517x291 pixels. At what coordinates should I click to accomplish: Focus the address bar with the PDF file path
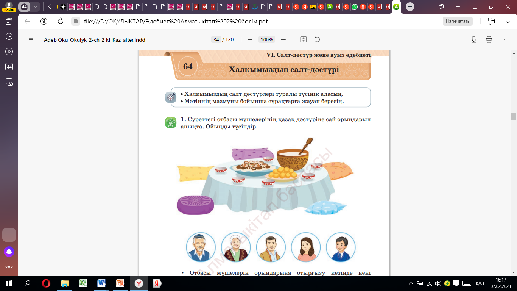coord(176,22)
